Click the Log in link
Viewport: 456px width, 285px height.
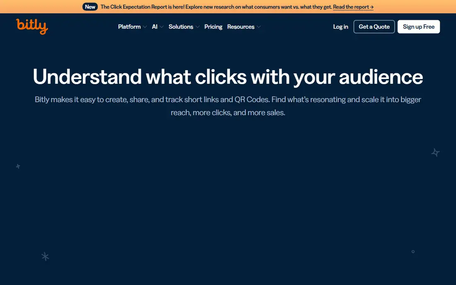(x=340, y=27)
